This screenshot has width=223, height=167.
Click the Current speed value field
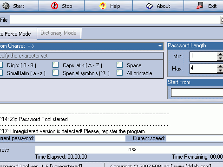195,138
